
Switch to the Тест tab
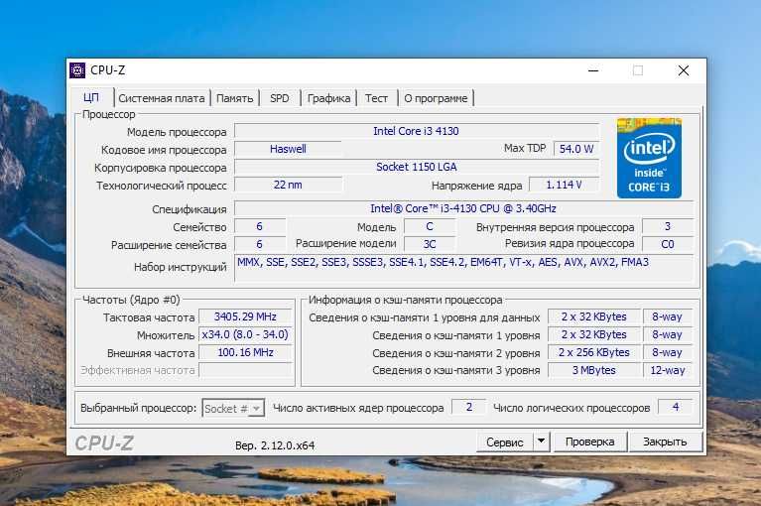point(377,98)
